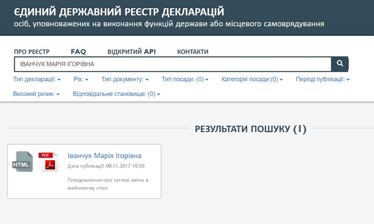Screen dimensions: 374x224
Task: Open the 'Рік' dropdown filter
Action: [81, 80]
